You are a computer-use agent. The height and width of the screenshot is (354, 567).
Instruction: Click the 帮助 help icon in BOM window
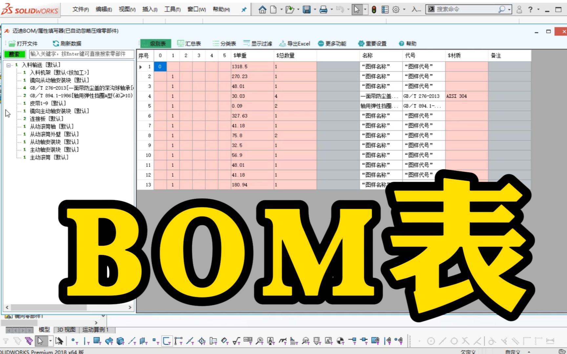point(401,43)
